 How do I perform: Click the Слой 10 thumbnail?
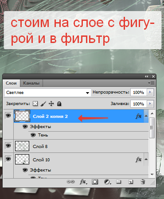coord(22,159)
